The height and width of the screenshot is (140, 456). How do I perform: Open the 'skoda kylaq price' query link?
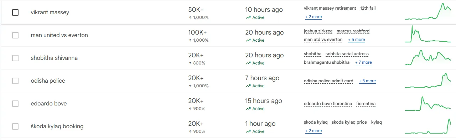[349, 122]
